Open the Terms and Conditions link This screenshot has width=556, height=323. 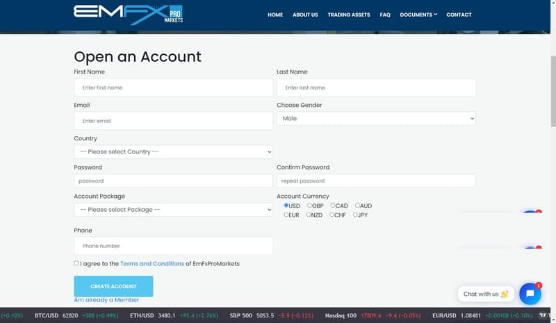152,264
